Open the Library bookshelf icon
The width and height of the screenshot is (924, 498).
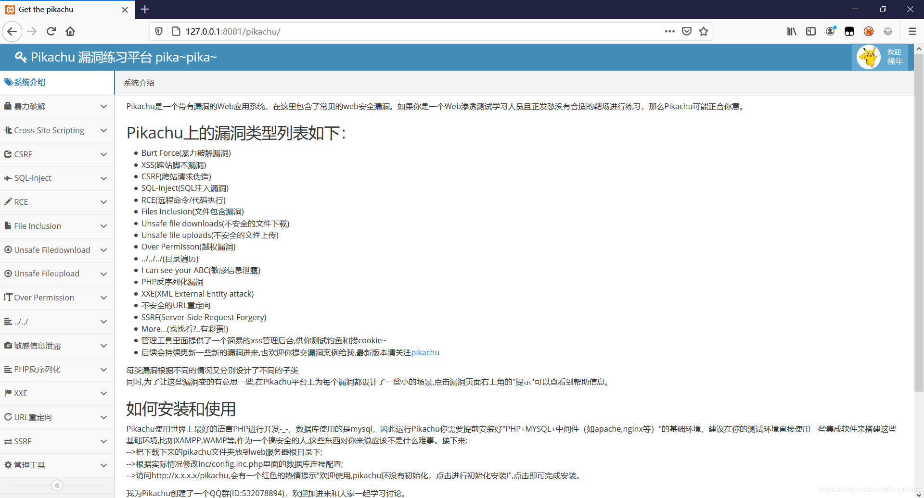click(x=792, y=31)
